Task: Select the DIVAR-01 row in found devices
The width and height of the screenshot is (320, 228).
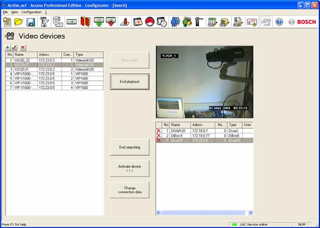Action: tap(205, 130)
